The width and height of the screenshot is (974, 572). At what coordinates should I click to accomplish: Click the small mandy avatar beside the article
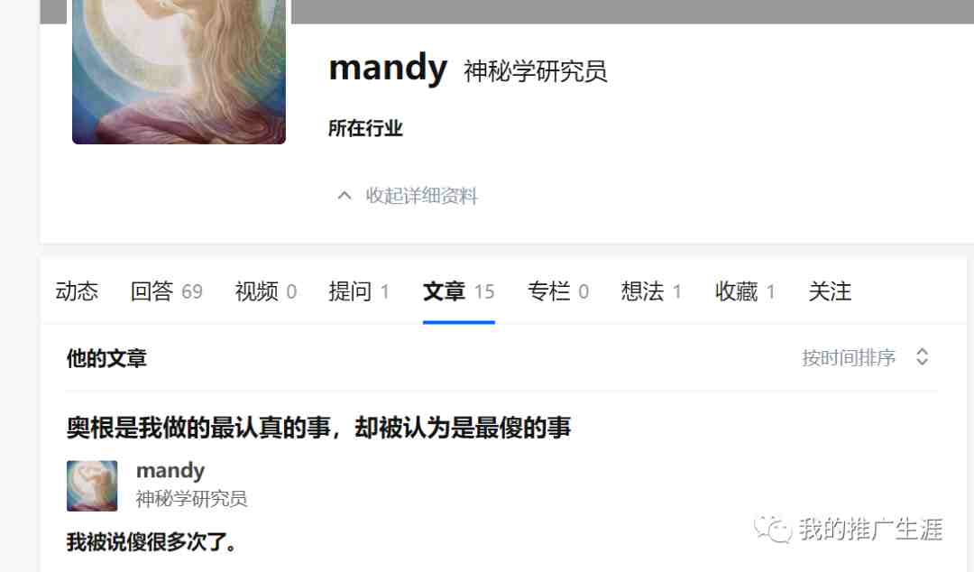92,485
